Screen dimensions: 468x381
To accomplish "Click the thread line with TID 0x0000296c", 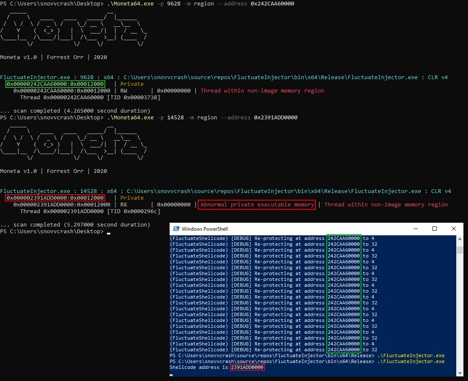I will [90, 211].
